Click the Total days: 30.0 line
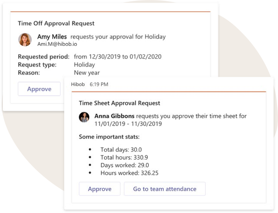The width and height of the screenshot is (278, 213). pyautogui.click(x=121, y=150)
